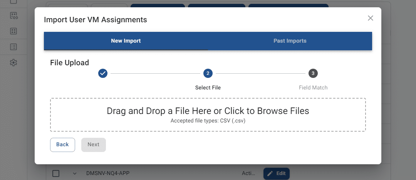Click the DMSNV-NQ4-APP row name
Viewport: 416px width, 180px height.
click(107, 173)
